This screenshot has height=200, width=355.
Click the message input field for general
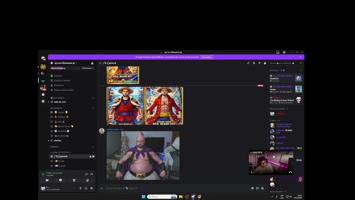[177, 188]
